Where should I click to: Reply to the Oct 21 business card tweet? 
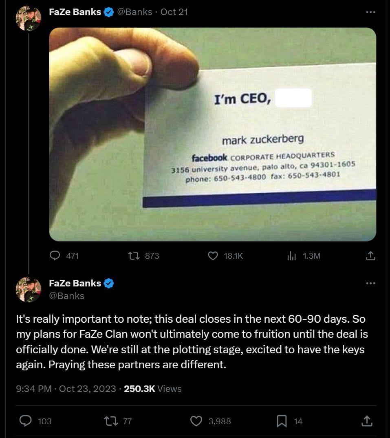[55, 256]
